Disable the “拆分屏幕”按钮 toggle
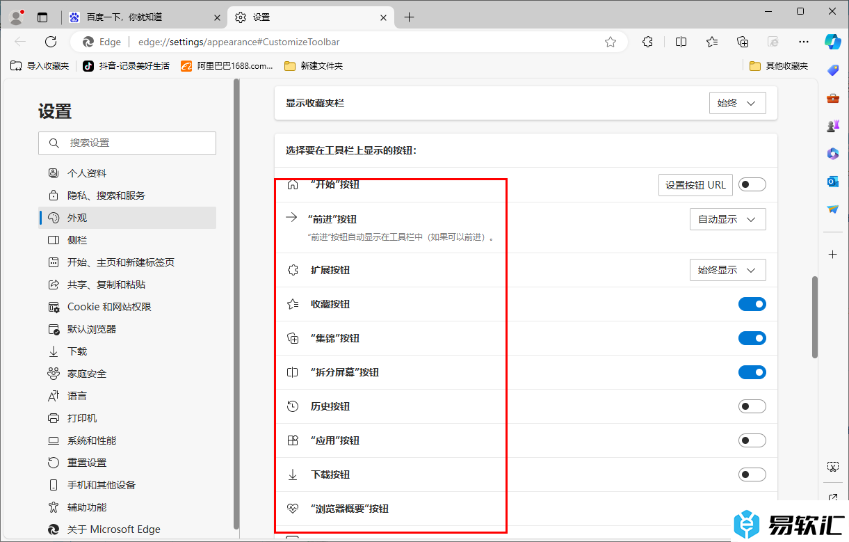849x542 pixels. pyautogui.click(x=752, y=372)
